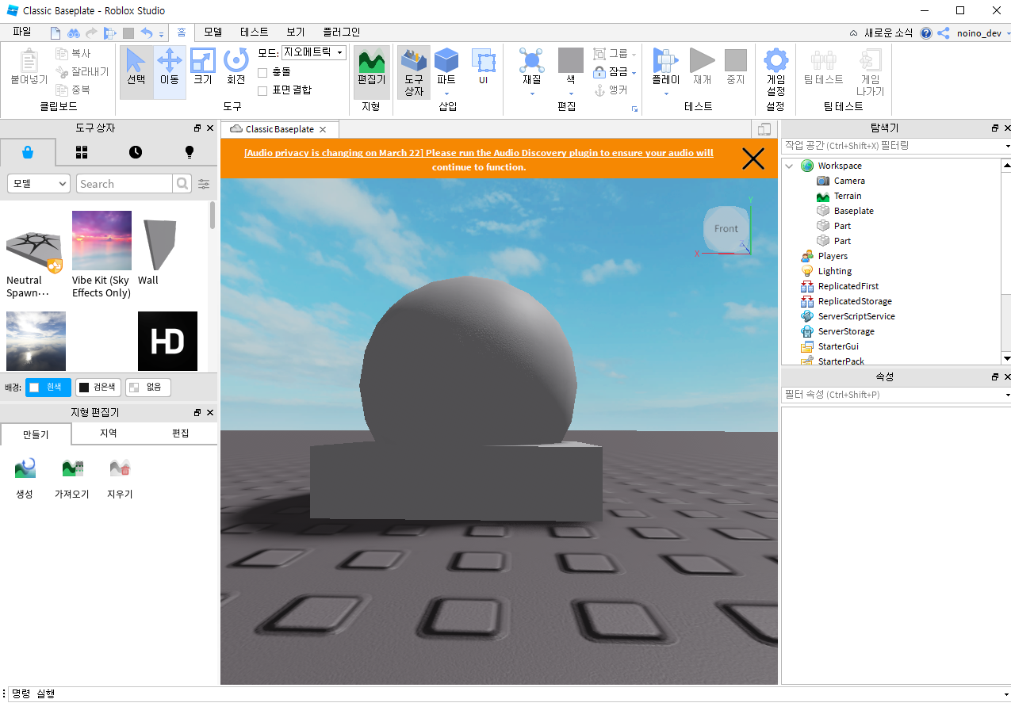Screen dimensions: 1011x722
Task: Click the toolbox Search input field
Action: click(124, 184)
